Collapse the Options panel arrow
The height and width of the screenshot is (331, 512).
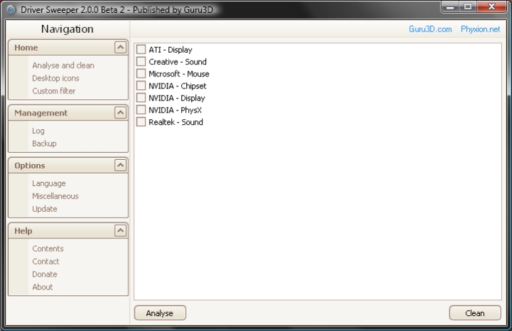[x=120, y=165]
